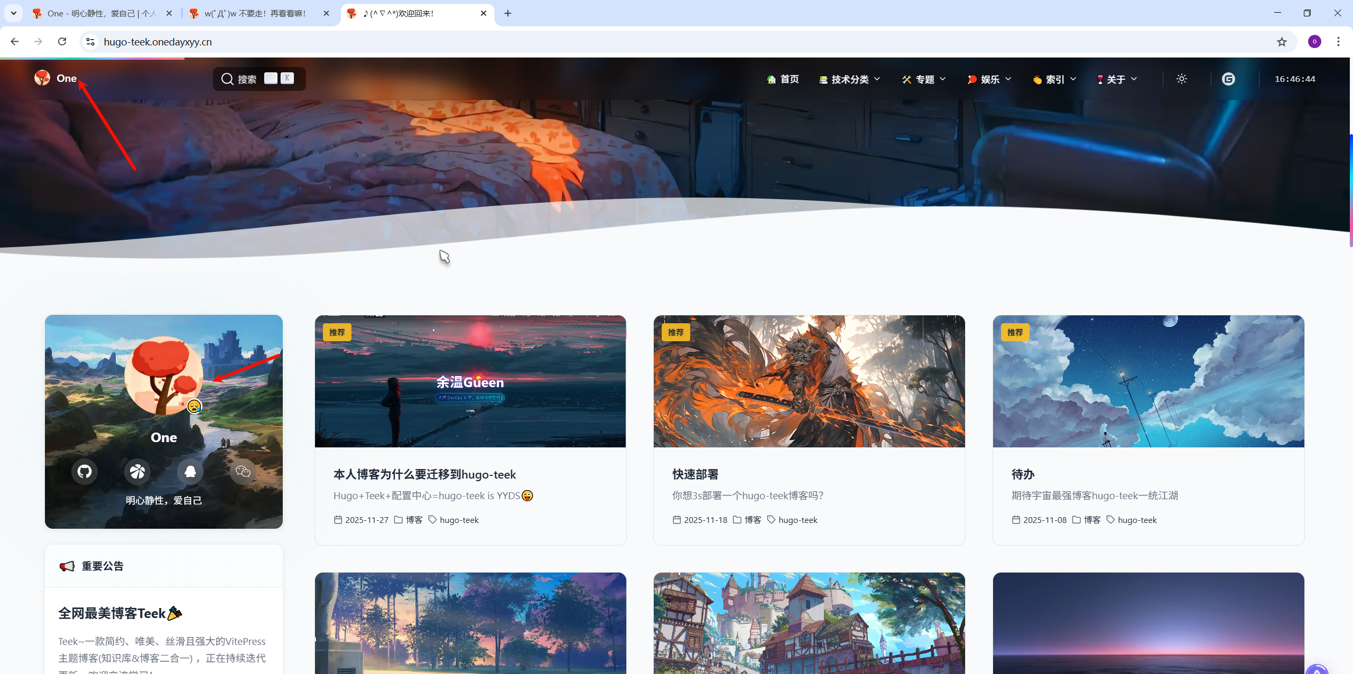The image size is (1353, 674).
Task: Open the 快速部署 article title
Action: pos(695,474)
